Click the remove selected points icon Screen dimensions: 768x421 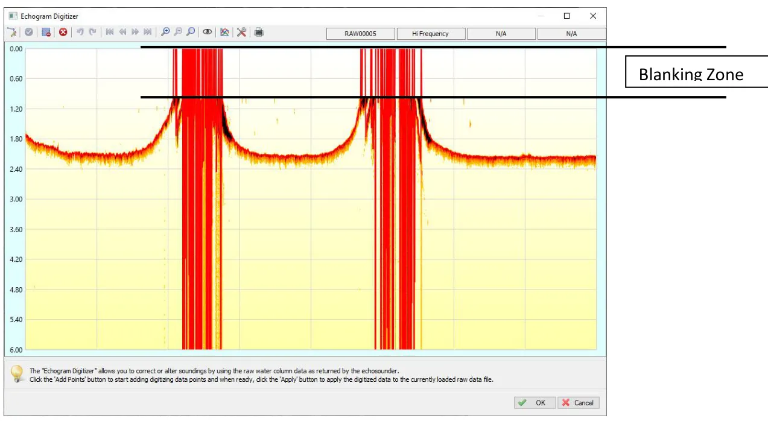[46, 32]
